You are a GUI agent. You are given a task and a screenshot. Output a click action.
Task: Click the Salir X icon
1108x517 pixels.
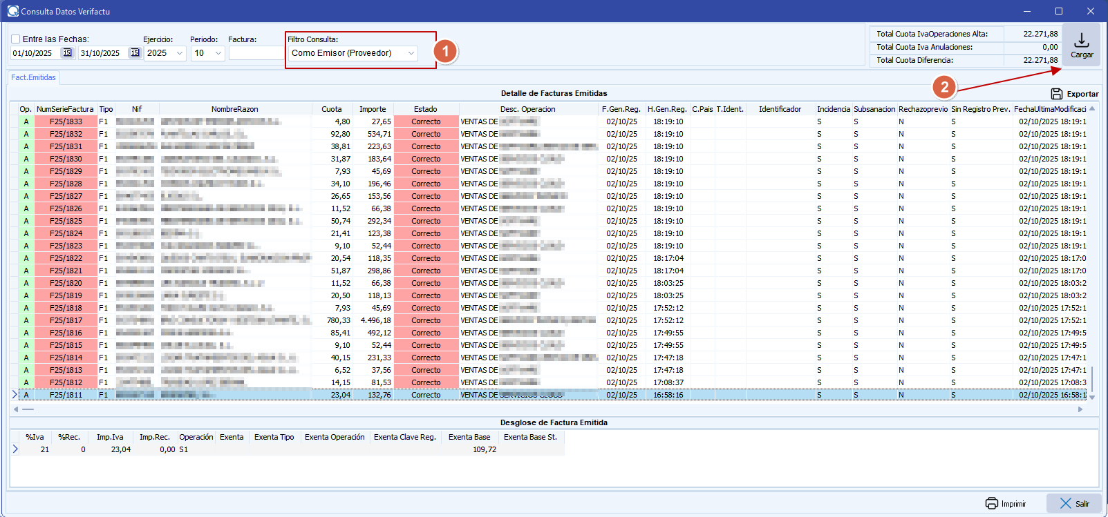click(1065, 503)
